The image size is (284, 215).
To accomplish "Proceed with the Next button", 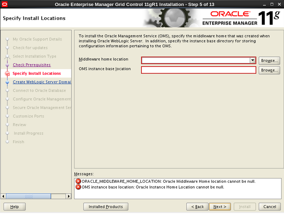I will pos(220,207).
